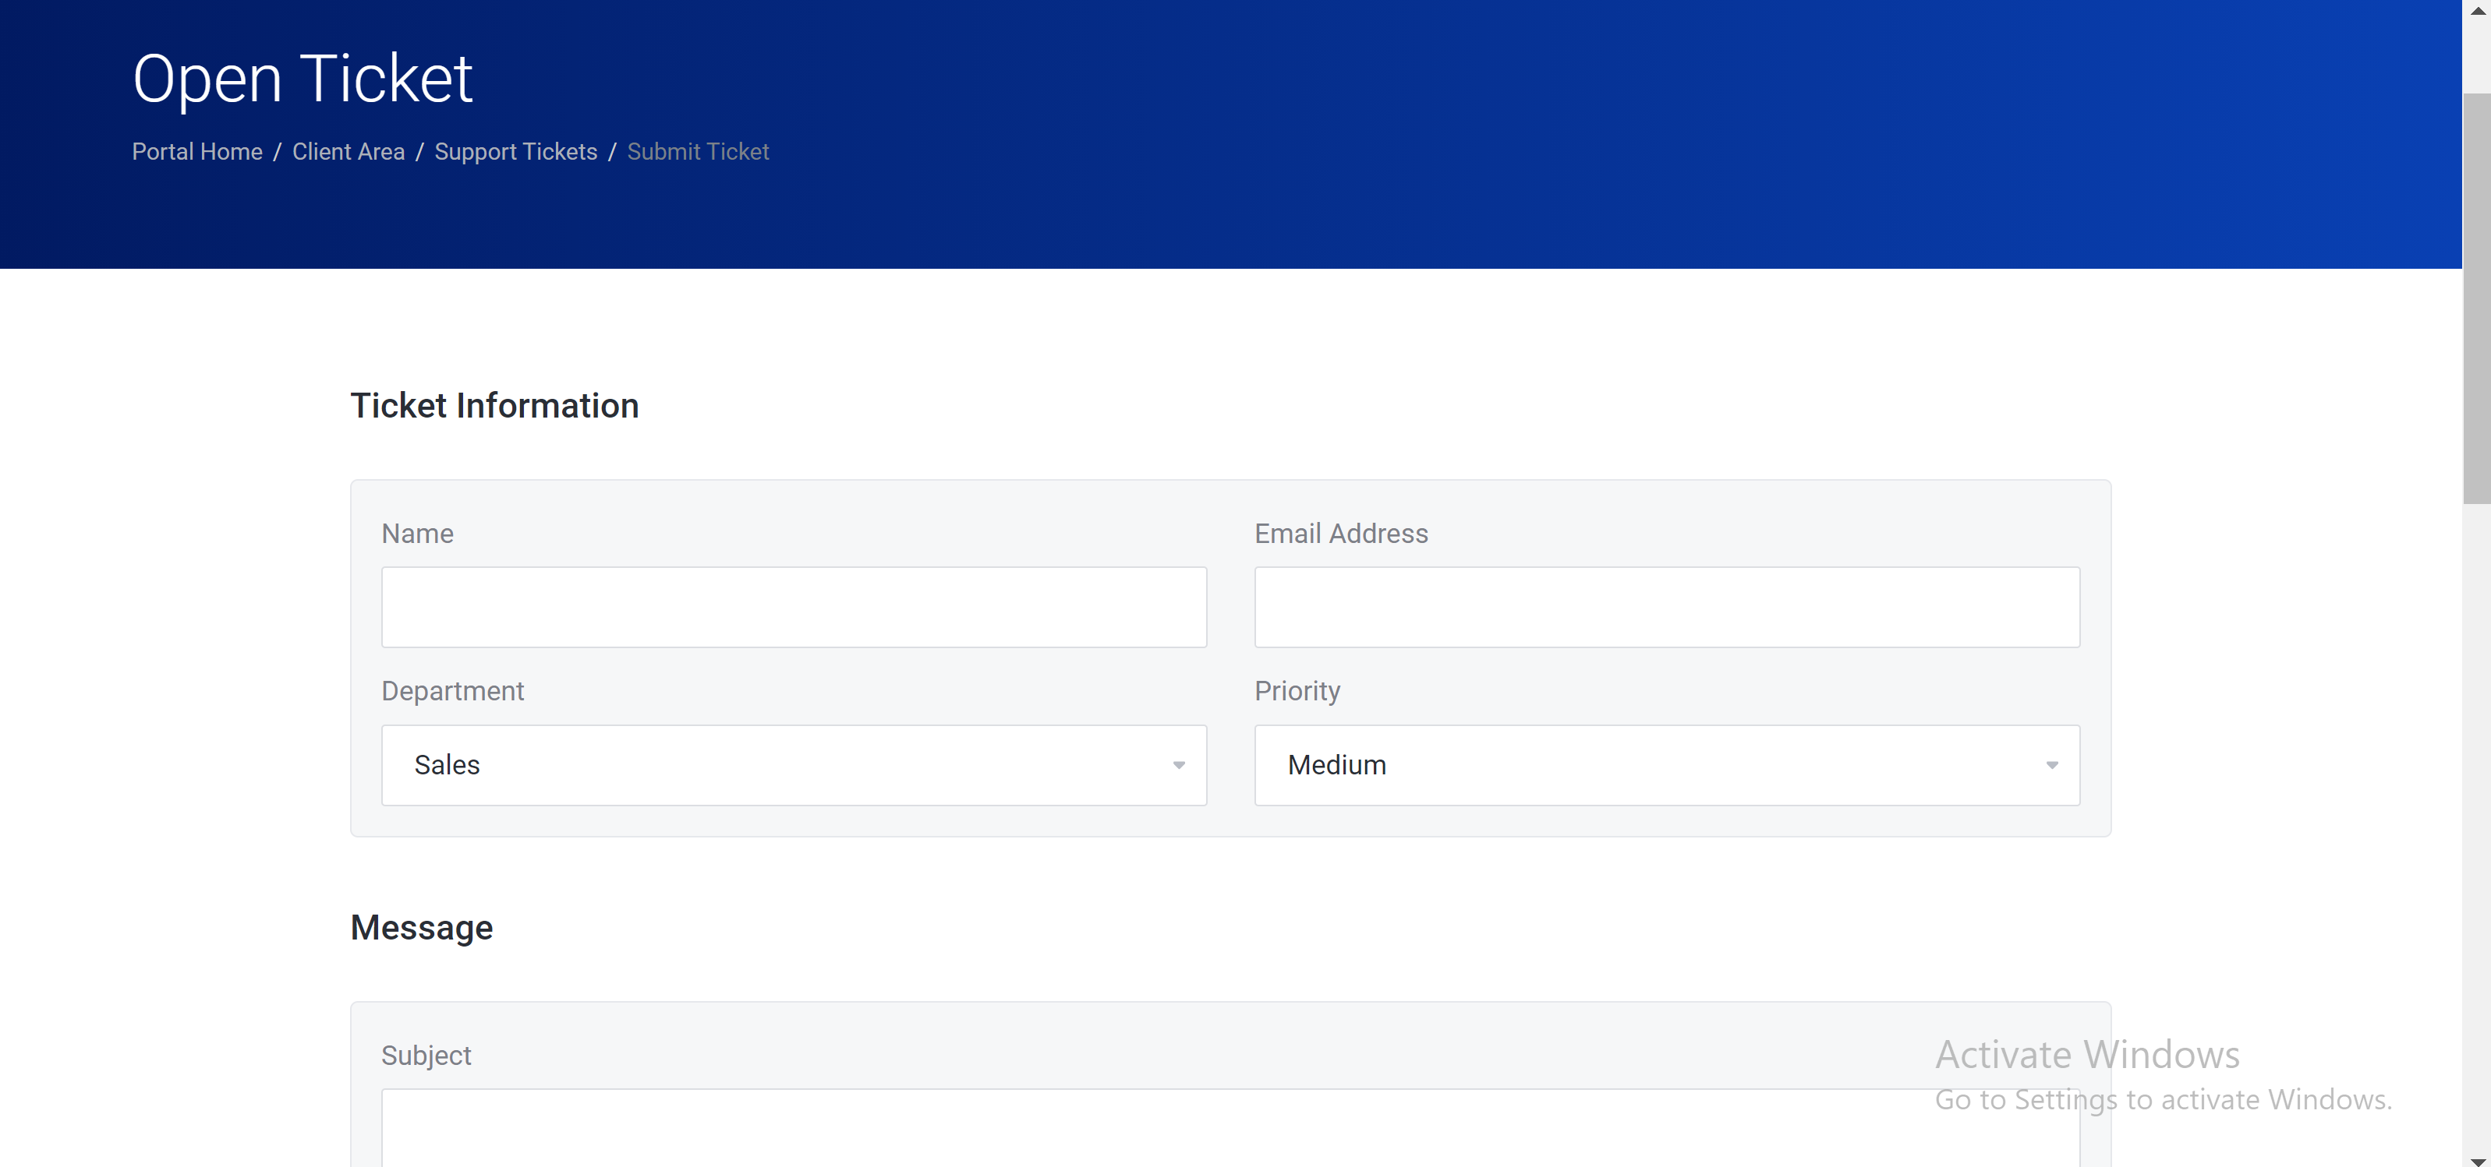Open Support Tickets breadcrumb link
2491x1167 pixels.
(515, 152)
